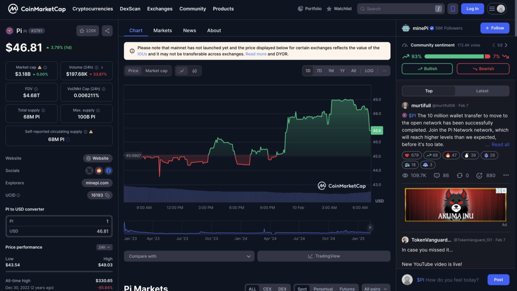React with heart 679 on murtifull post
Viewport: 517px width, 291px height.
(x=412, y=155)
